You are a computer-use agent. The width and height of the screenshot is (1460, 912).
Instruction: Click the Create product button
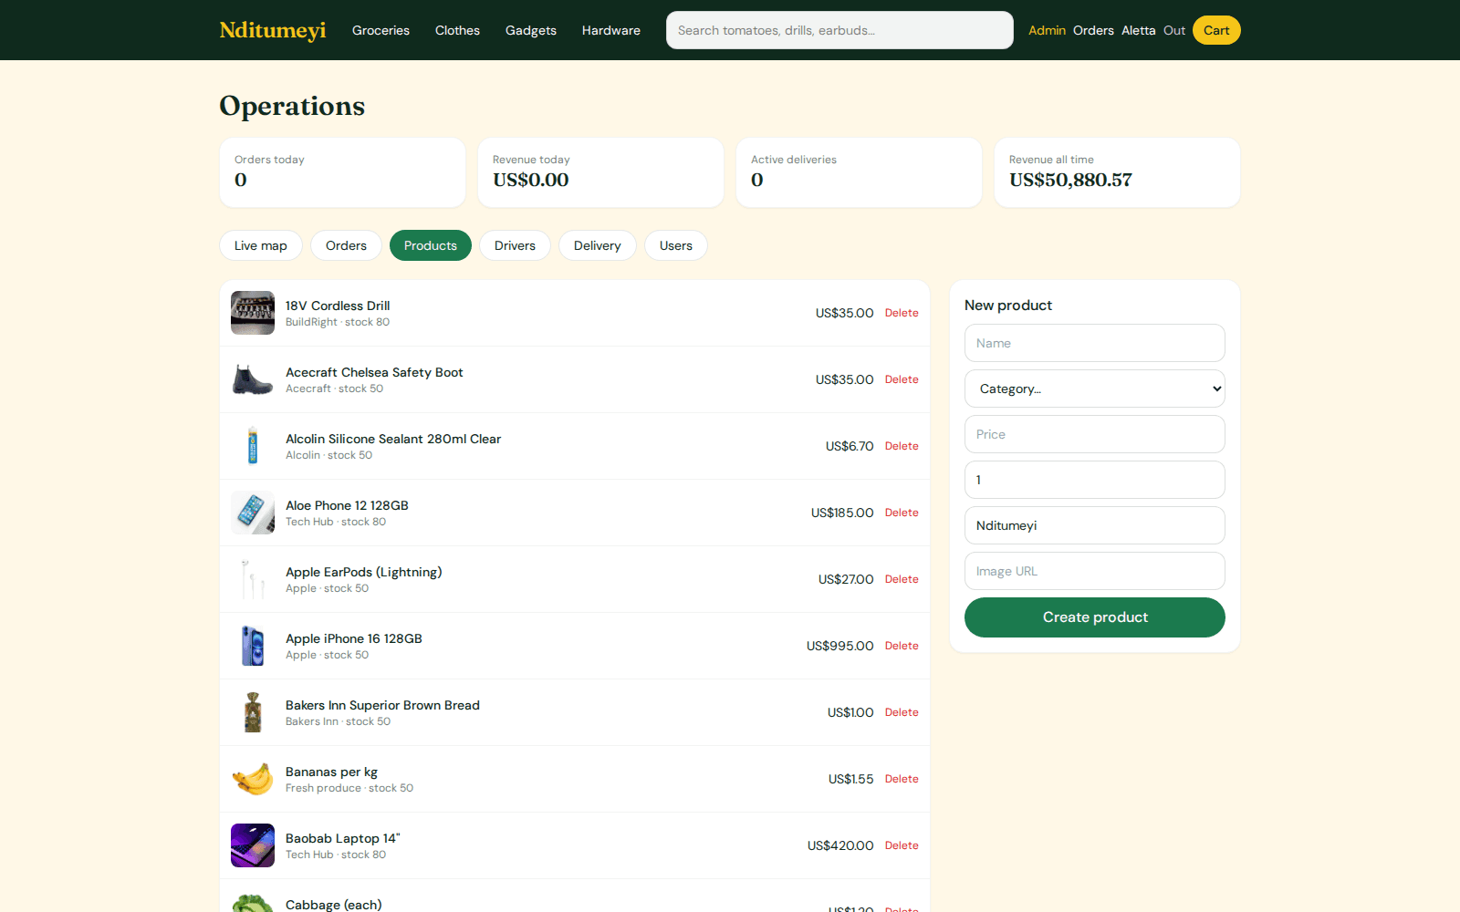click(1094, 617)
